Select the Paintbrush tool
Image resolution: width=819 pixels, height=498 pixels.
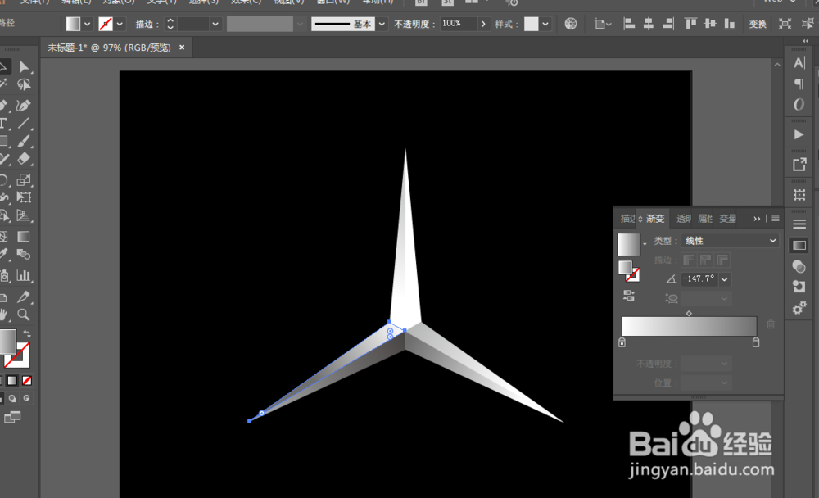point(24,141)
